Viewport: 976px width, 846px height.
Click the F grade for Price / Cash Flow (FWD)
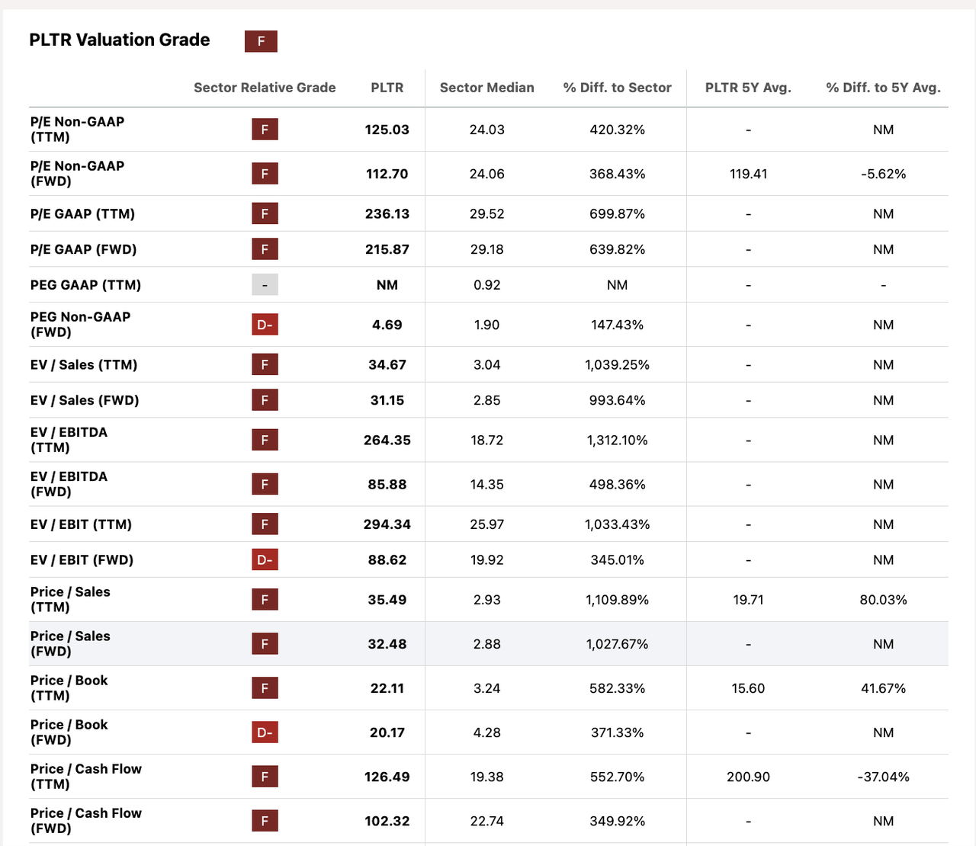tap(265, 821)
